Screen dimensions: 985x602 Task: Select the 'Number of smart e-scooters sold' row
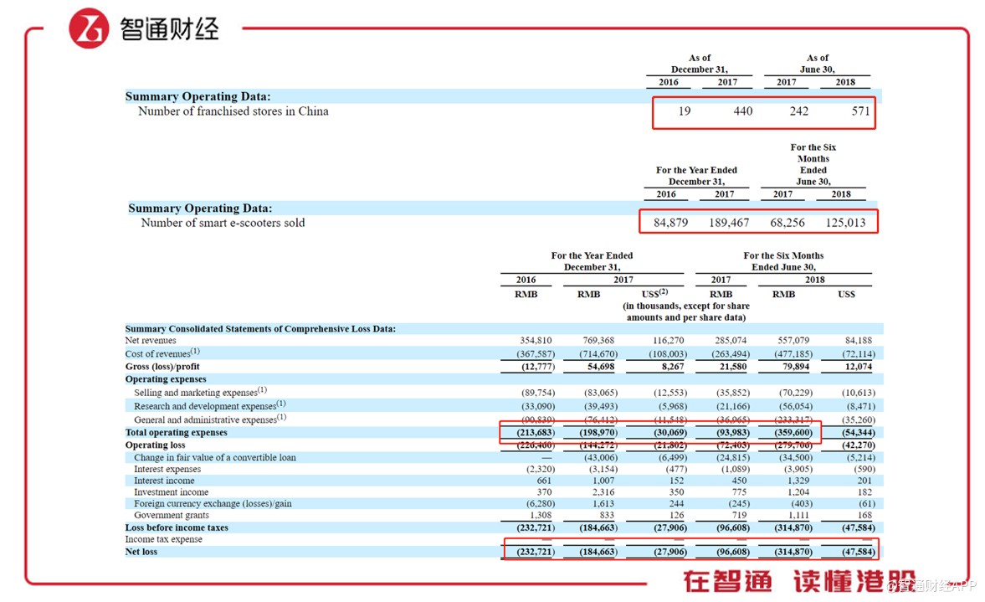tap(223, 223)
